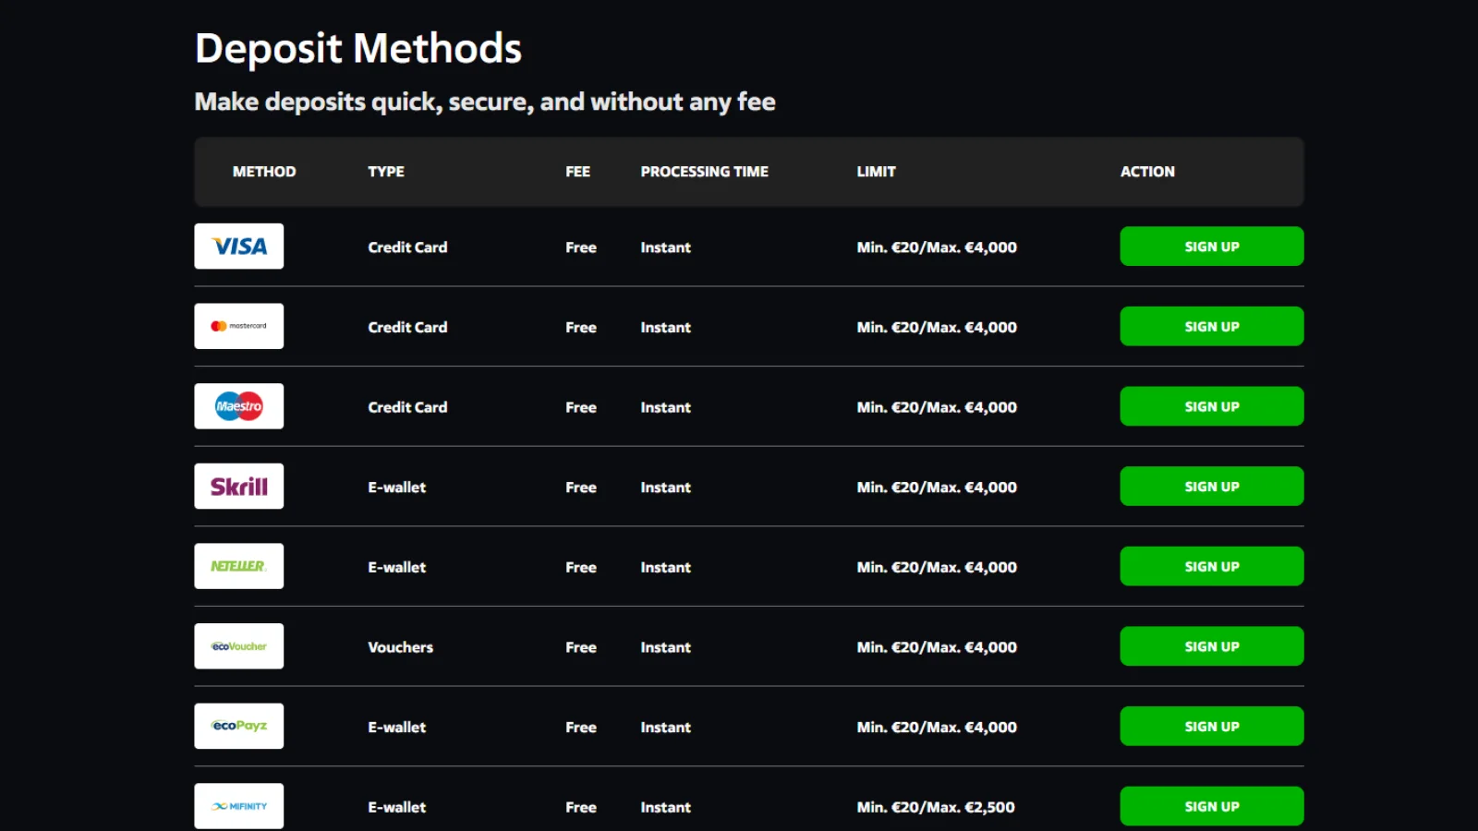Image resolution: width=1478 pixels, height=831 pixels.
Task: Click Instant processing time in Maestro row
Action: click(x=665, y=407)
